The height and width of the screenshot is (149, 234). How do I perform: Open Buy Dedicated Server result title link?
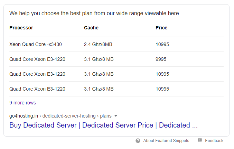coord(103,125)
